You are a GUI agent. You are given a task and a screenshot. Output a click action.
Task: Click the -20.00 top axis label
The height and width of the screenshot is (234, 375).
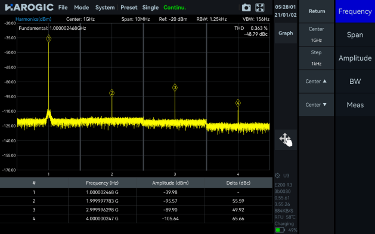point(10,23)
